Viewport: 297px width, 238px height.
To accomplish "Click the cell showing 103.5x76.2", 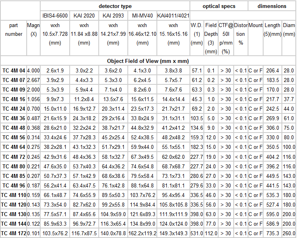I will pyautogui.click(x=55, y=233).
